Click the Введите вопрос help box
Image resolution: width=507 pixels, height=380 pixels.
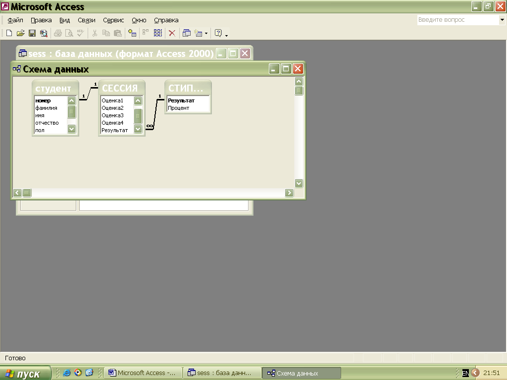pyautogui.click(x=458, y=20)
